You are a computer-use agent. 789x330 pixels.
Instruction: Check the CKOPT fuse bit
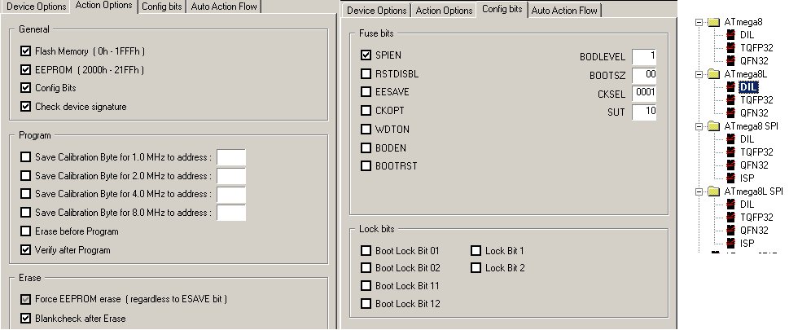[x=366, y=110]
